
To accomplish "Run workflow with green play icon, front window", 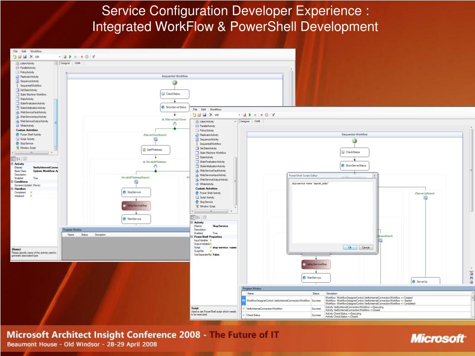I will 250,115.
